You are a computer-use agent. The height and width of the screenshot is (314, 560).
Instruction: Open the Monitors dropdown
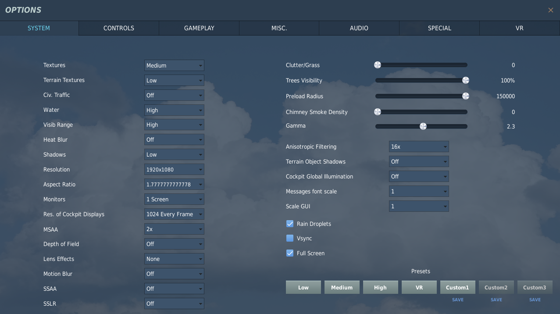tap(174, 199)
